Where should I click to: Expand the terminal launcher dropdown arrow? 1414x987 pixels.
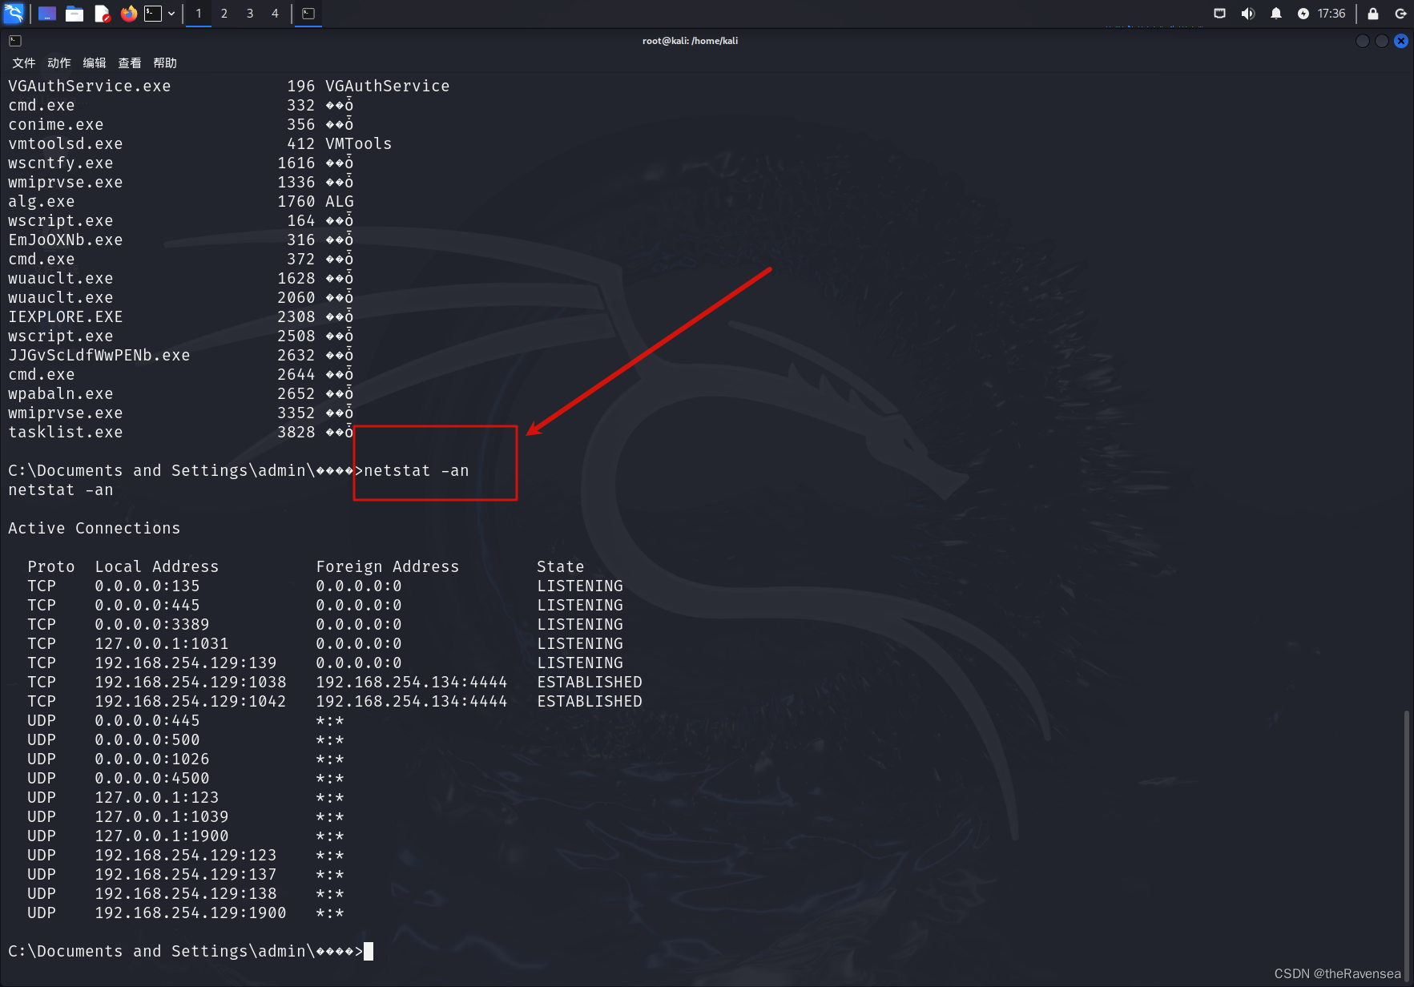click(x=171, y=14)
